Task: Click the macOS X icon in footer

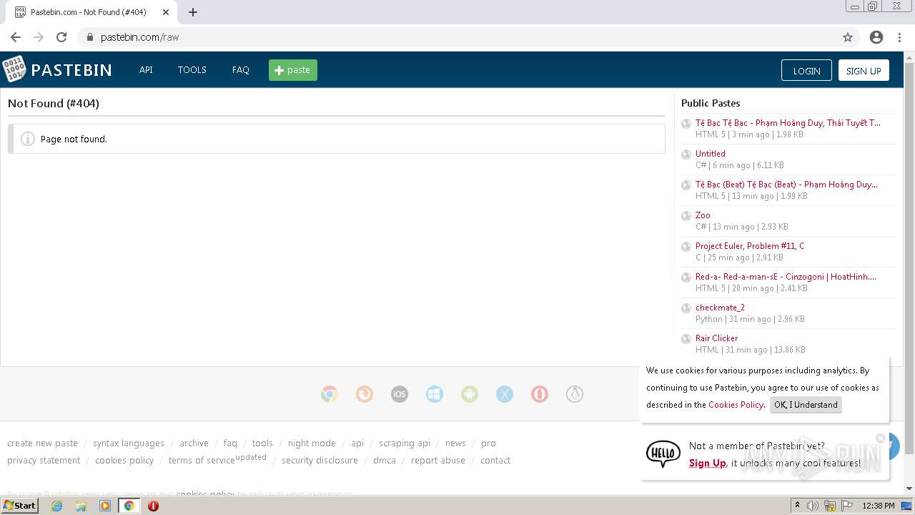Action: (505, 394)
